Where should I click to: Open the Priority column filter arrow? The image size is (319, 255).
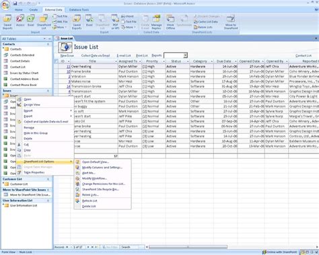coord(164,61)
